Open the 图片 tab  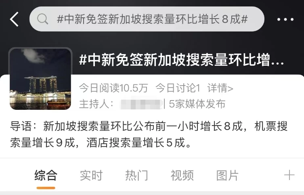coord(227,175)
